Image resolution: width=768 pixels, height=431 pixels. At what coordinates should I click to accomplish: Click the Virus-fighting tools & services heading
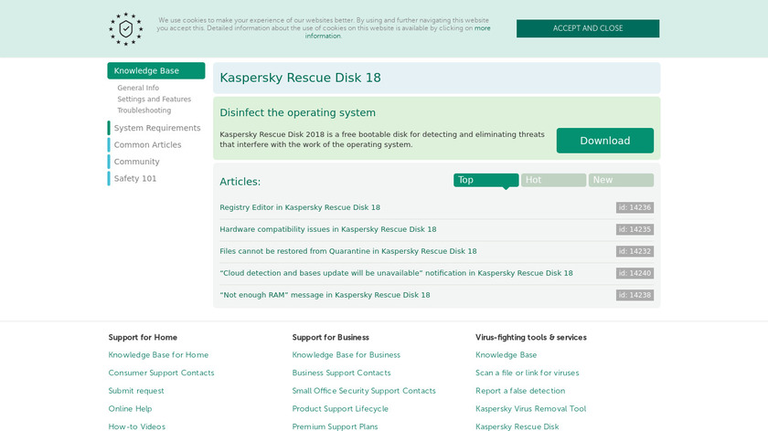[531, 338]
